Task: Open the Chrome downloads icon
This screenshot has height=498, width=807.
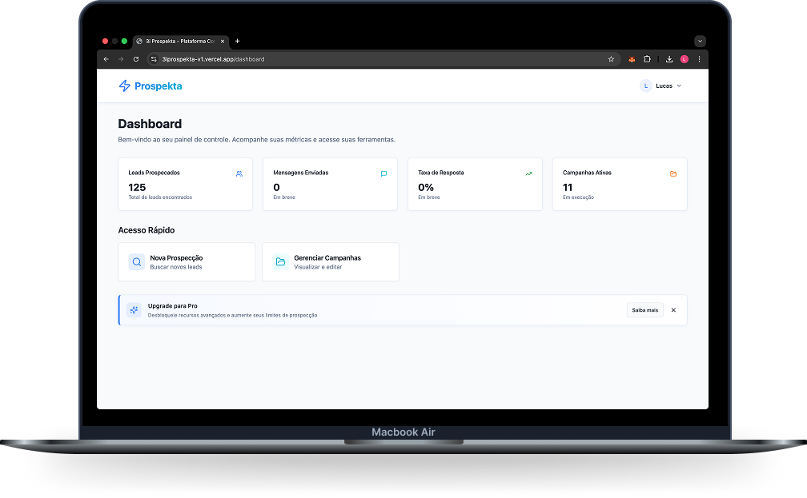Action: 669,59
